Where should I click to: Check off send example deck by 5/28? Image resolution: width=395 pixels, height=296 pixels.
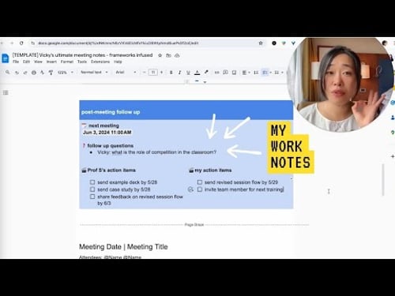coord(92,182)
